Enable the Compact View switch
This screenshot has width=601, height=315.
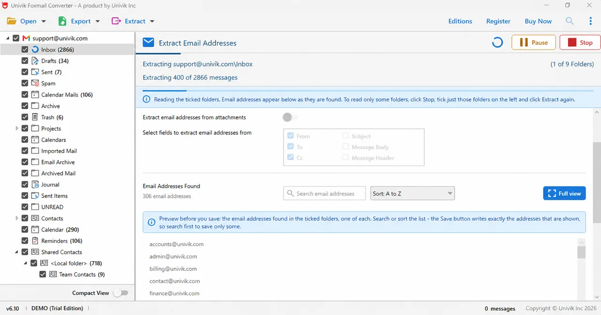pos(120,293)
